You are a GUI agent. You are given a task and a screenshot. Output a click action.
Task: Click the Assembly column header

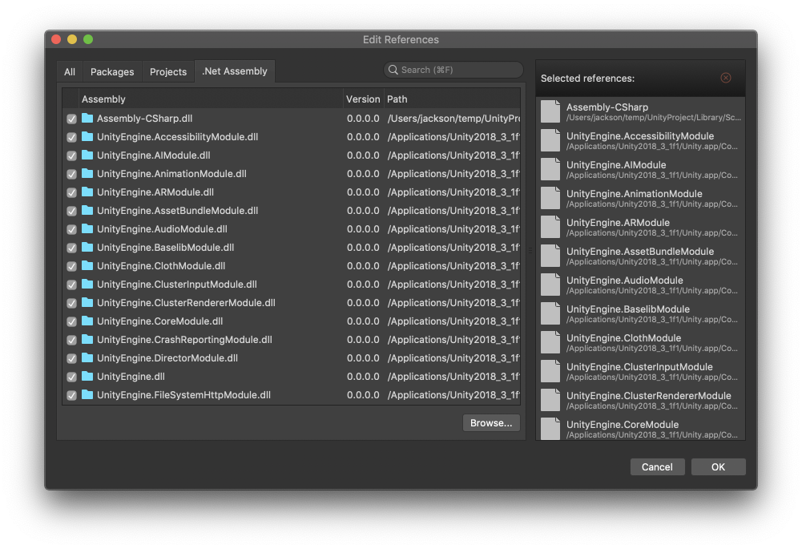pos(211,99)
